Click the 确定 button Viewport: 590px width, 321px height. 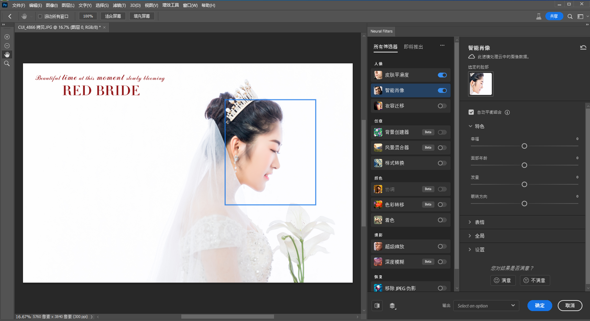539,306
